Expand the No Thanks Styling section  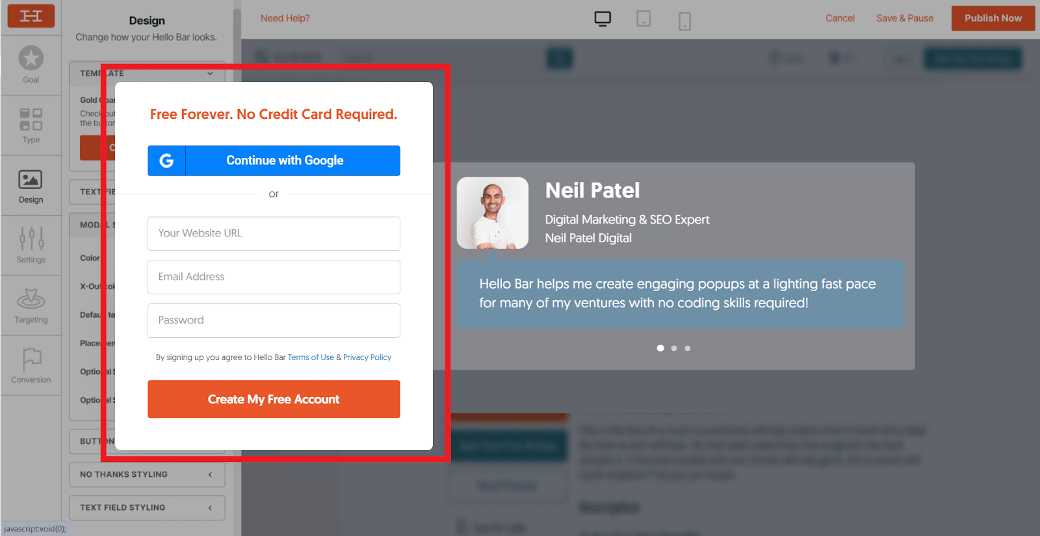(x=147, y=474)
